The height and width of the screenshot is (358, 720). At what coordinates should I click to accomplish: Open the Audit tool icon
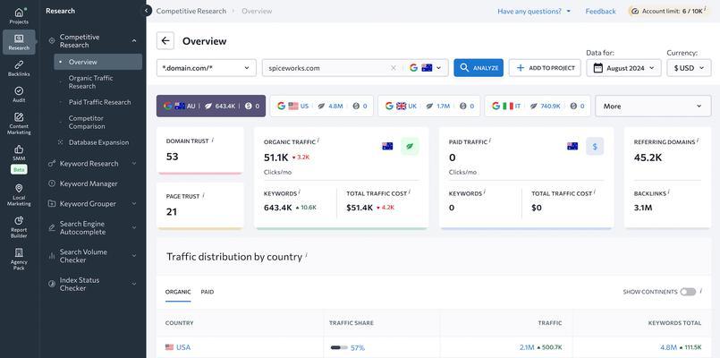pyautogui.click(x=19, y=94)
